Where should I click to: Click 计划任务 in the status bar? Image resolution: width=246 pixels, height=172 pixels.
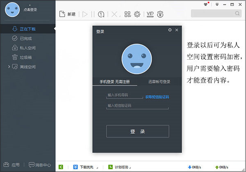pyautogui.click(x=120, y=167)
